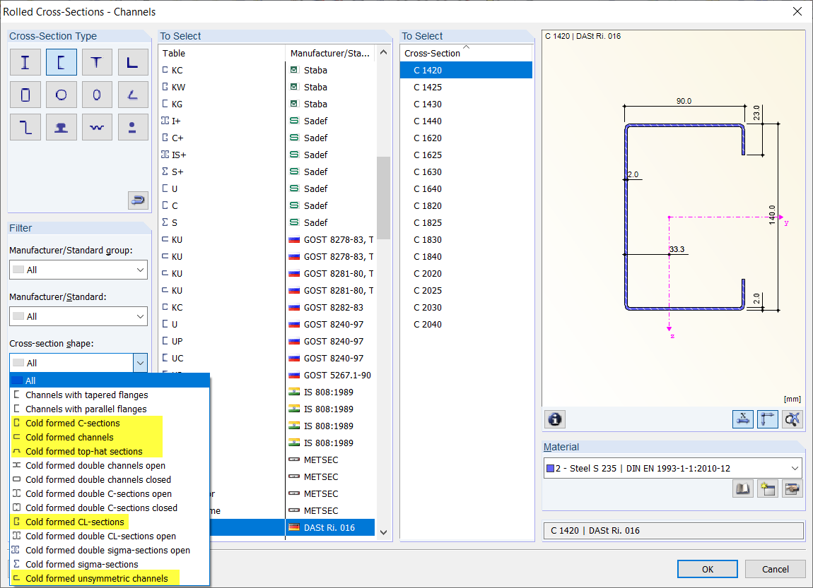Open the material library book icon

743,488
